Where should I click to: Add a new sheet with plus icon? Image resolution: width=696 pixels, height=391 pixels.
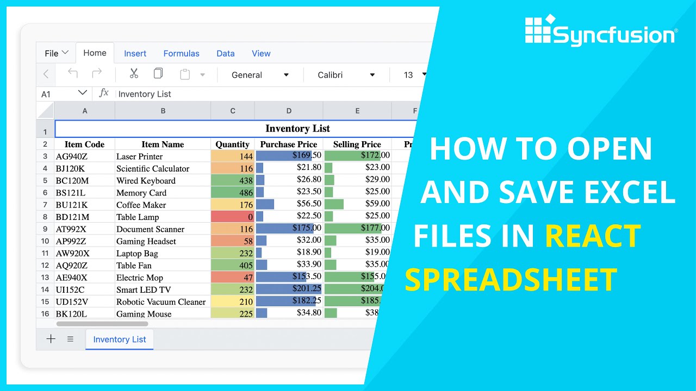(x=51, y=339)
